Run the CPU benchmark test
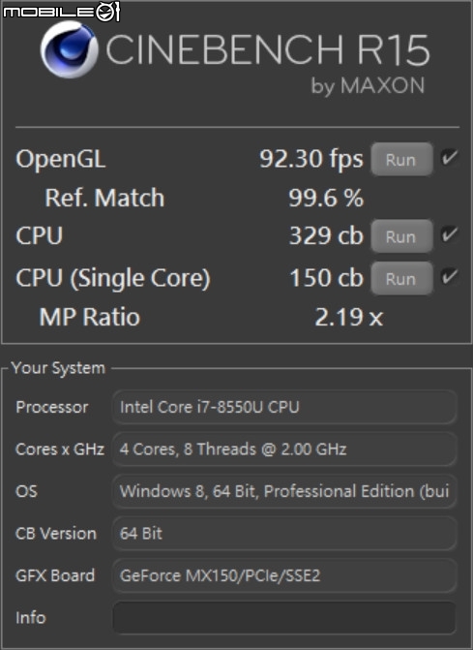Image resolution: width=473 pixels, height=650 pixels. pos(401,236)
